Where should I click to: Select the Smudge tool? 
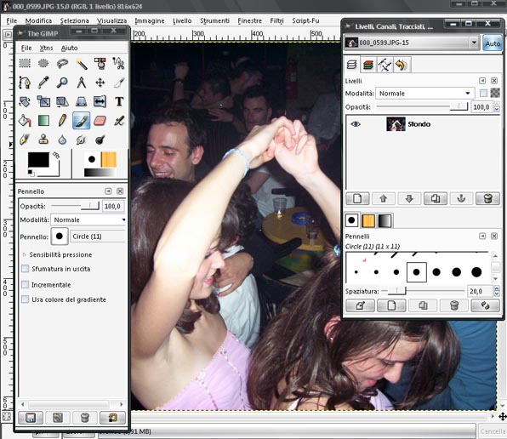tap(81, 140)
